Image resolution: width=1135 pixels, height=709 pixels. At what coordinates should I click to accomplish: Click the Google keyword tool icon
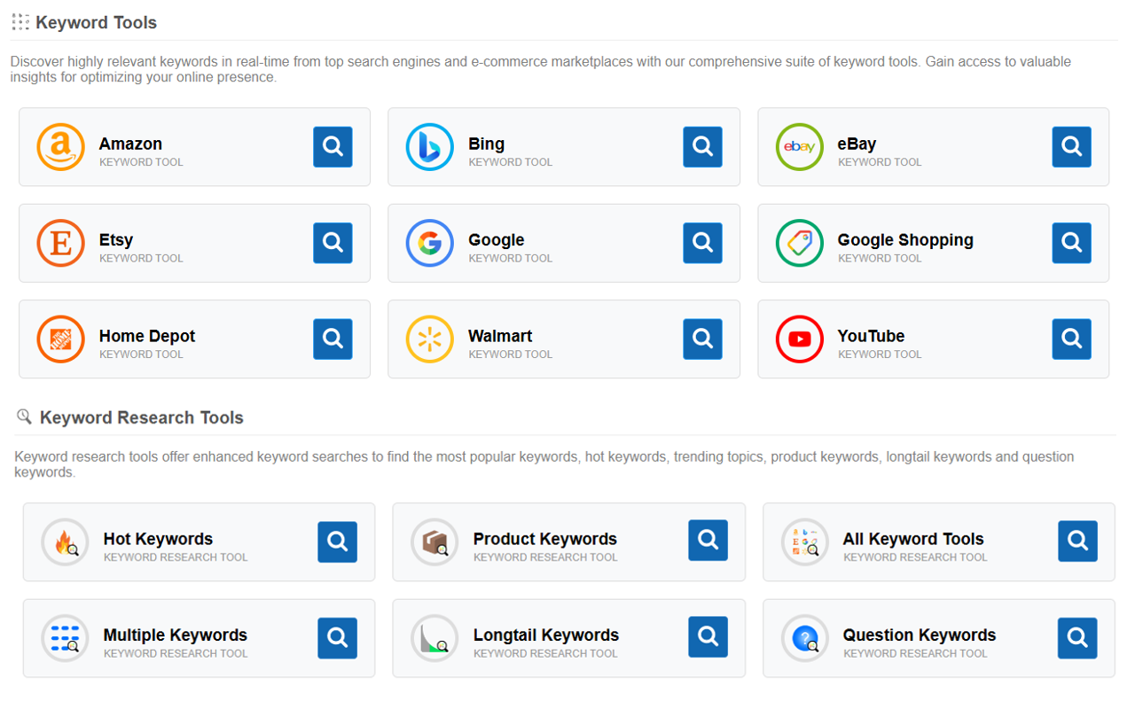[430, 242]
